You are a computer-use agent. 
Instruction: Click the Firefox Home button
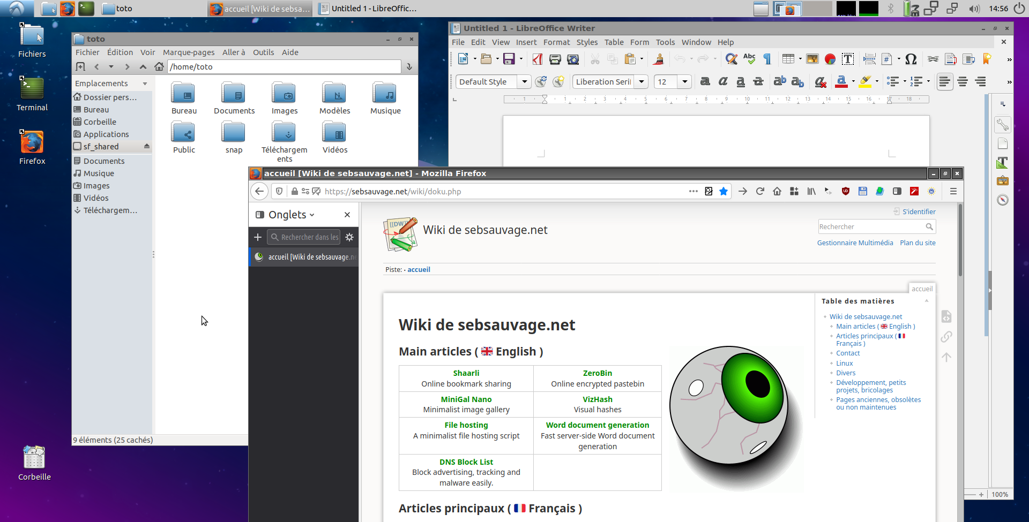pos(777,191)
